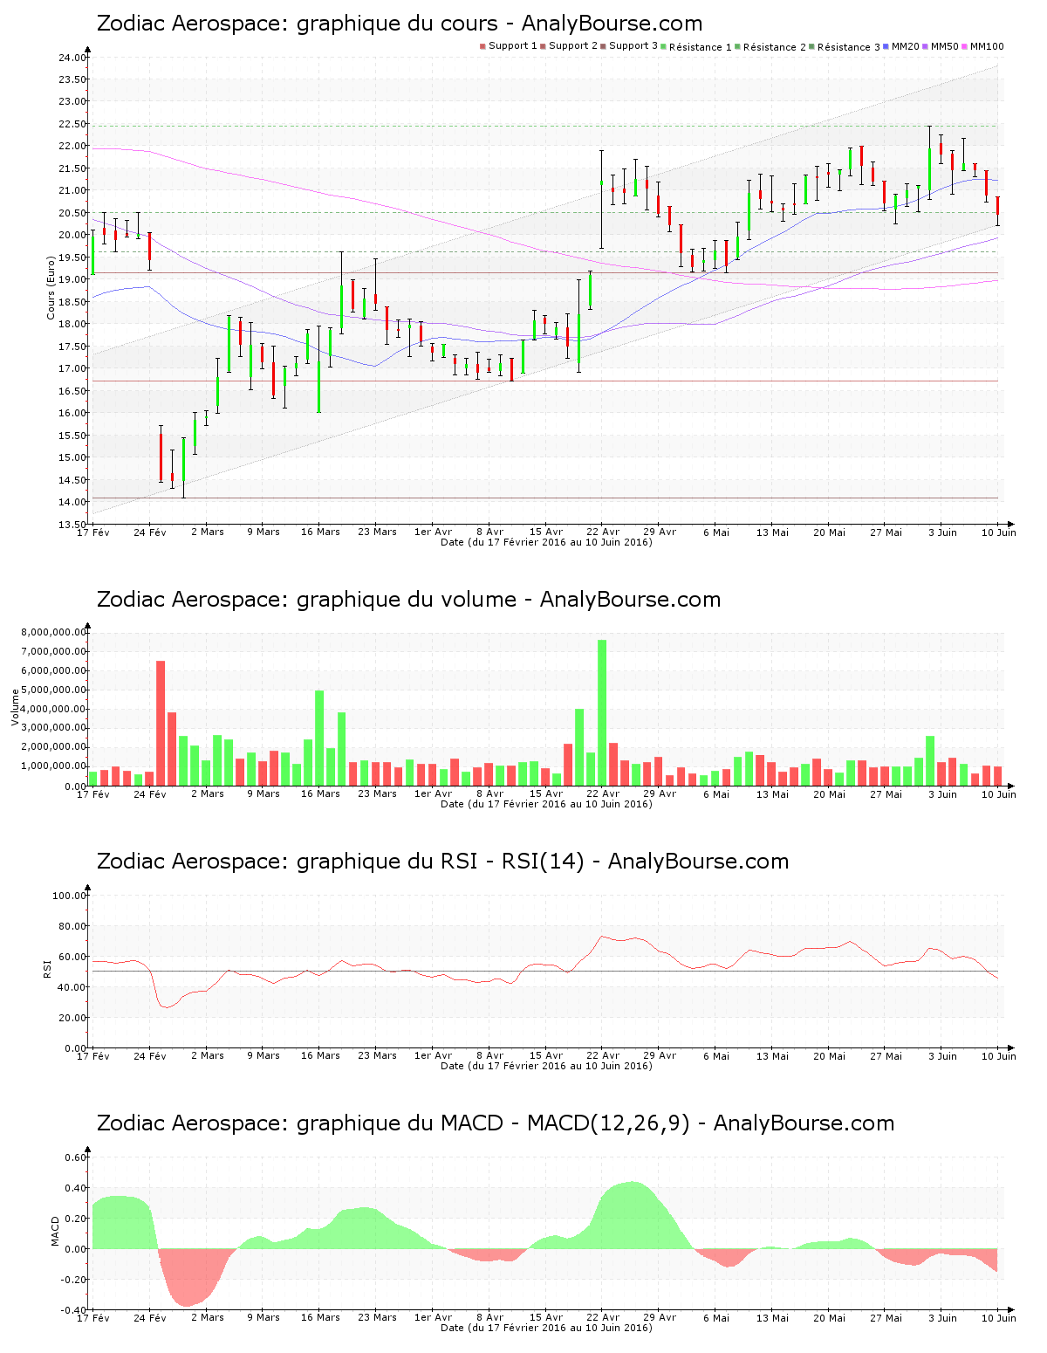
Task: Click the 20.00 tick on RSI axis
Action: [x=72, y=1018]
